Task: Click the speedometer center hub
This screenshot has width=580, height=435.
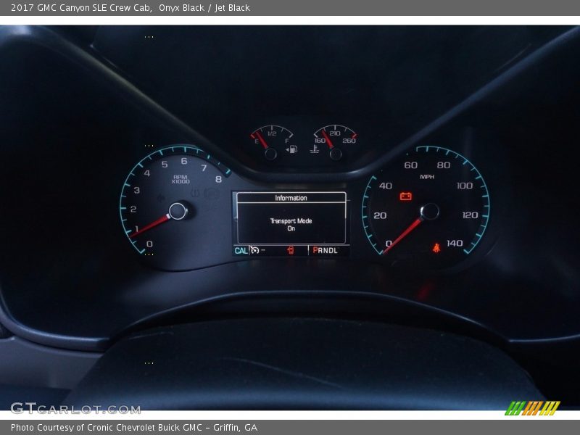Action: tap(430, 211)
